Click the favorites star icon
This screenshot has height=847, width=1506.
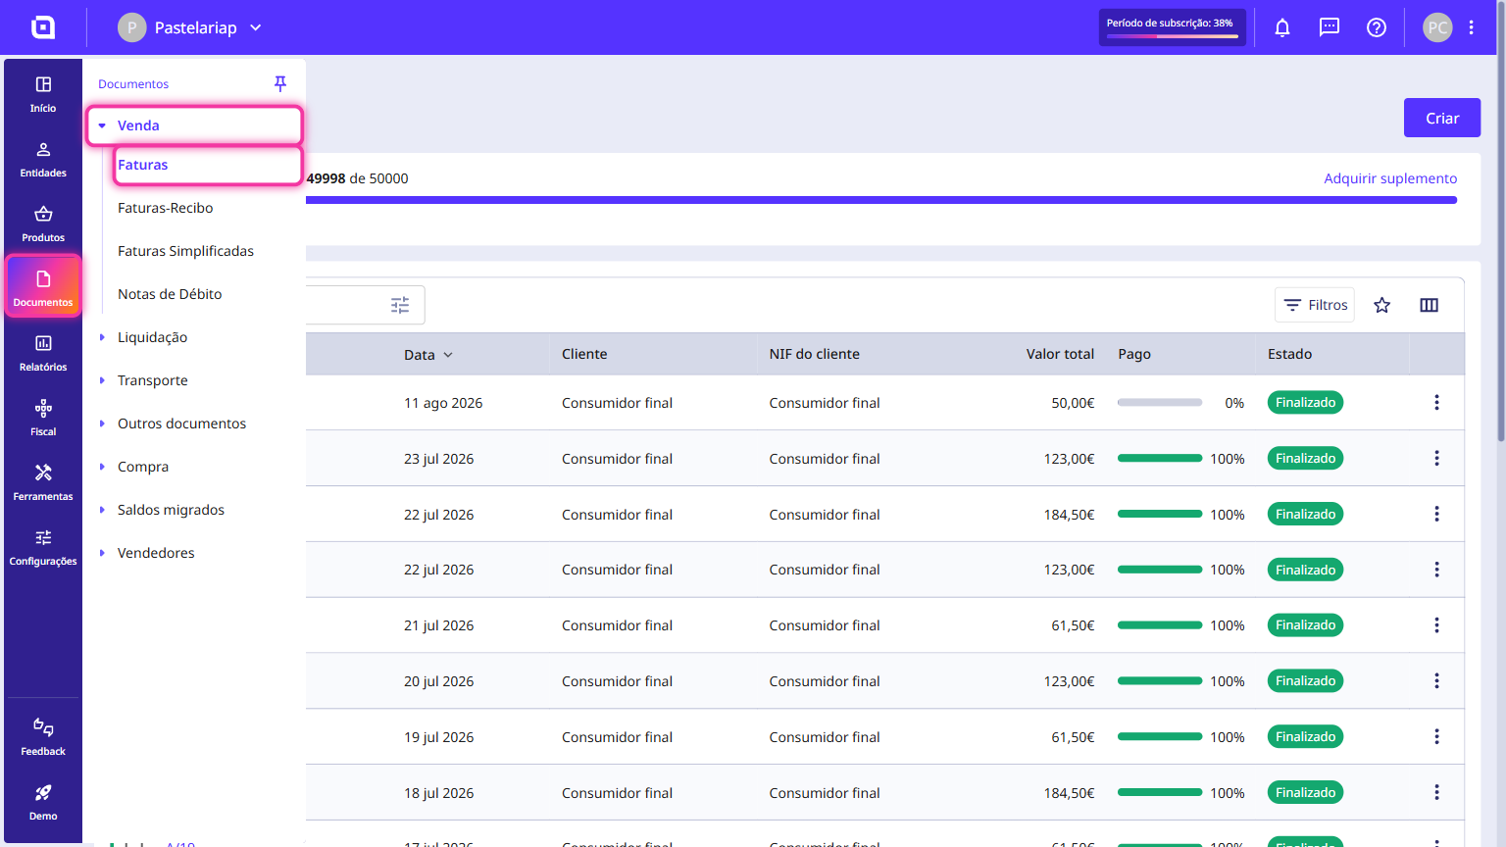tap(1382, 305)
